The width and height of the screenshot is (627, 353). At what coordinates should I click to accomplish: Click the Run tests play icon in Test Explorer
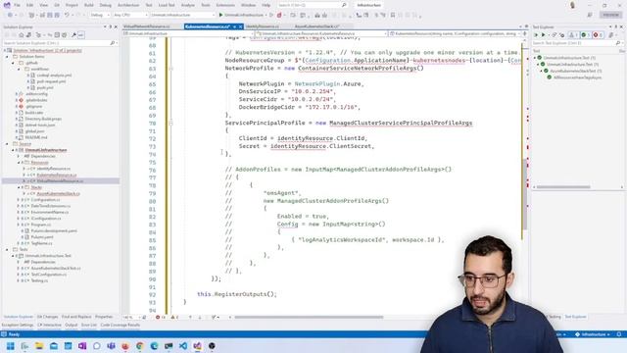pyautogui.click(x=544, y=35)
